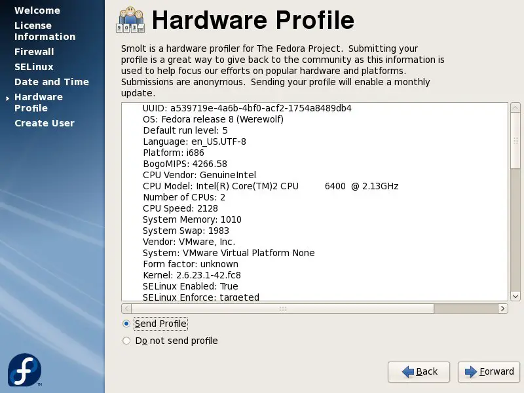Click the 'System Swap: 1983' line

pyautogui.click(x=186, y=231)
